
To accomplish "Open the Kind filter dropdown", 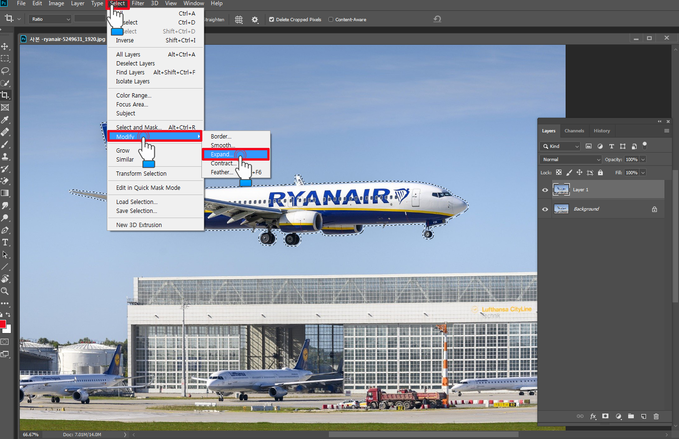I will [x=561, y=146].
